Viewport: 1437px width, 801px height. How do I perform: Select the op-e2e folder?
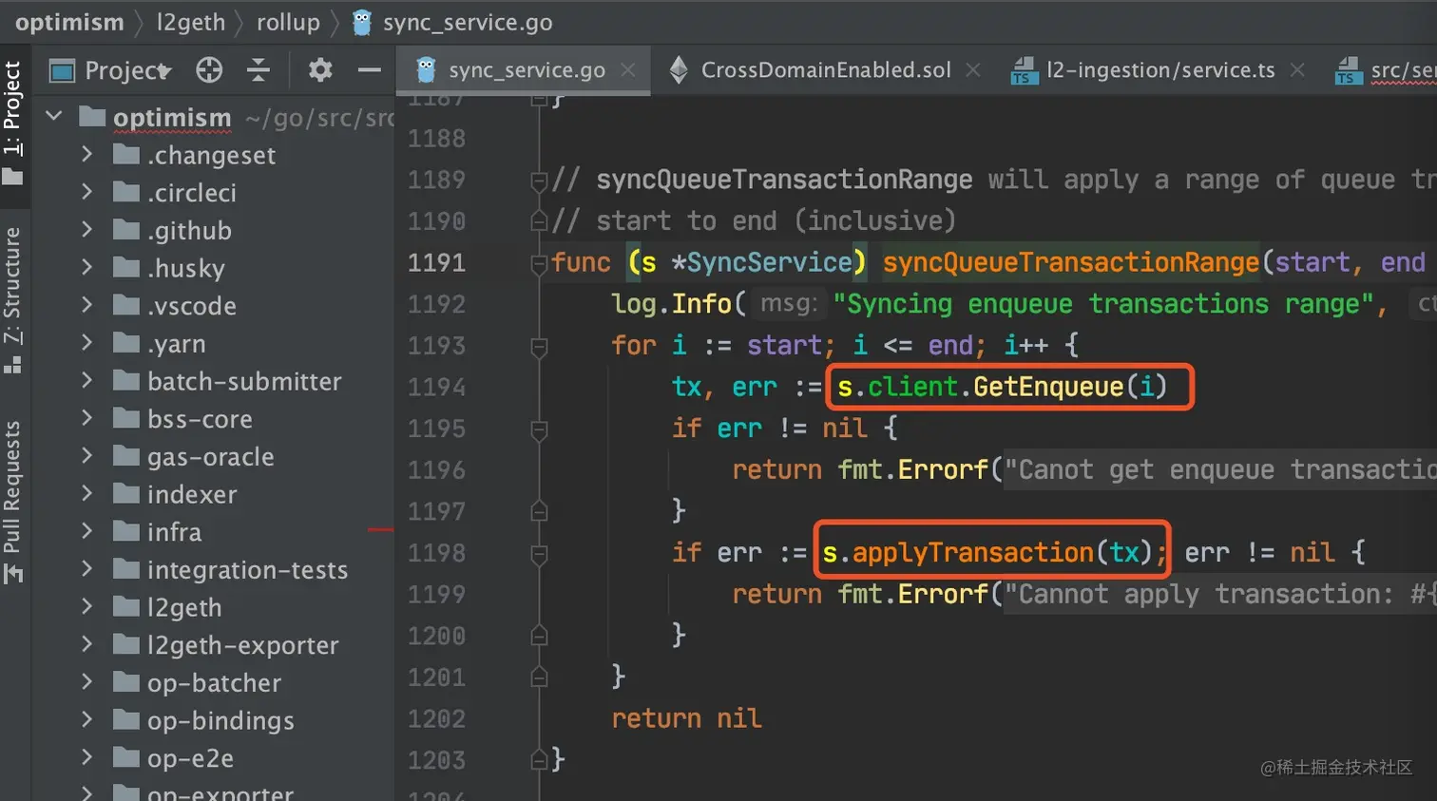pyautogui.click(x=190, y=758)
